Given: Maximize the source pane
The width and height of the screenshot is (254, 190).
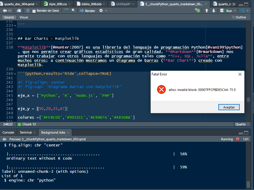Looking at the screenshot, I should coord(246,5).
